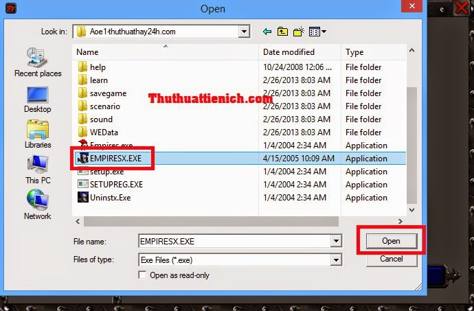Click the Uninstx.Exe file icon
This screenshot has width=474, height=311.
(x=83, y=197)
